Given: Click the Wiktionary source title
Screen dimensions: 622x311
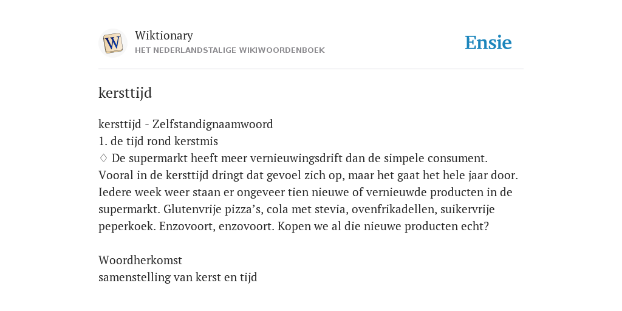Looking at the screenshot, I should pyautogui.click(x=164, y=35).
